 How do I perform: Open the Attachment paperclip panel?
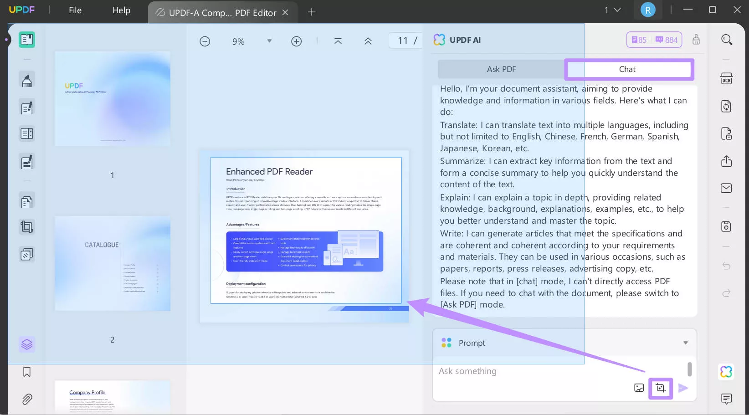27,400
